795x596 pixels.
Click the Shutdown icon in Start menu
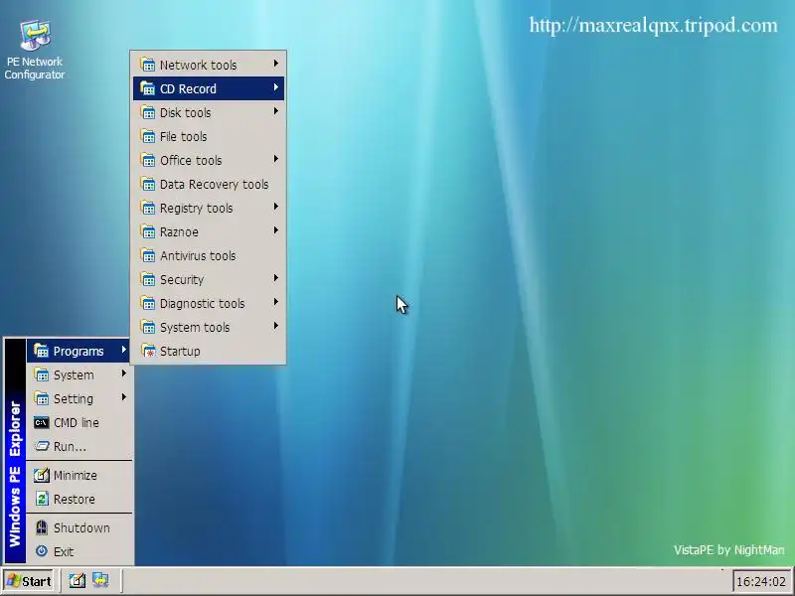click(x=41, y=527)
